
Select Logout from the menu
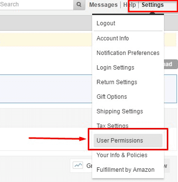(106, 23)
